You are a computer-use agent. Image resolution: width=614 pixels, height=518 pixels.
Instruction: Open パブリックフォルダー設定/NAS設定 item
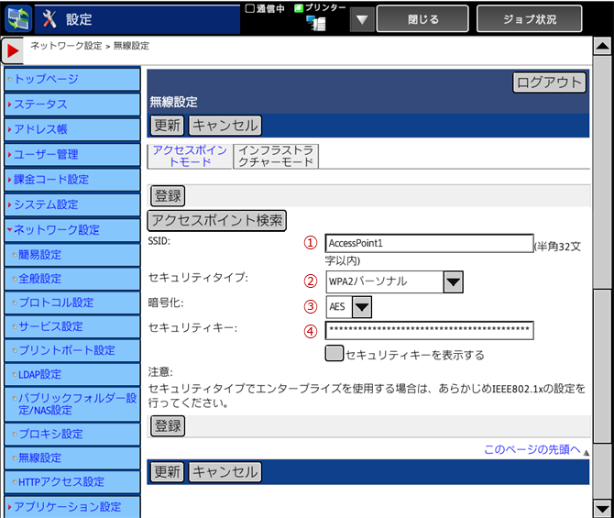pos(72,404)
